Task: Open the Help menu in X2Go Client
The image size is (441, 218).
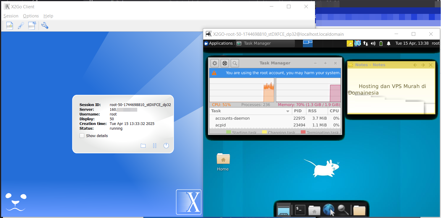Action: [48, 16]
